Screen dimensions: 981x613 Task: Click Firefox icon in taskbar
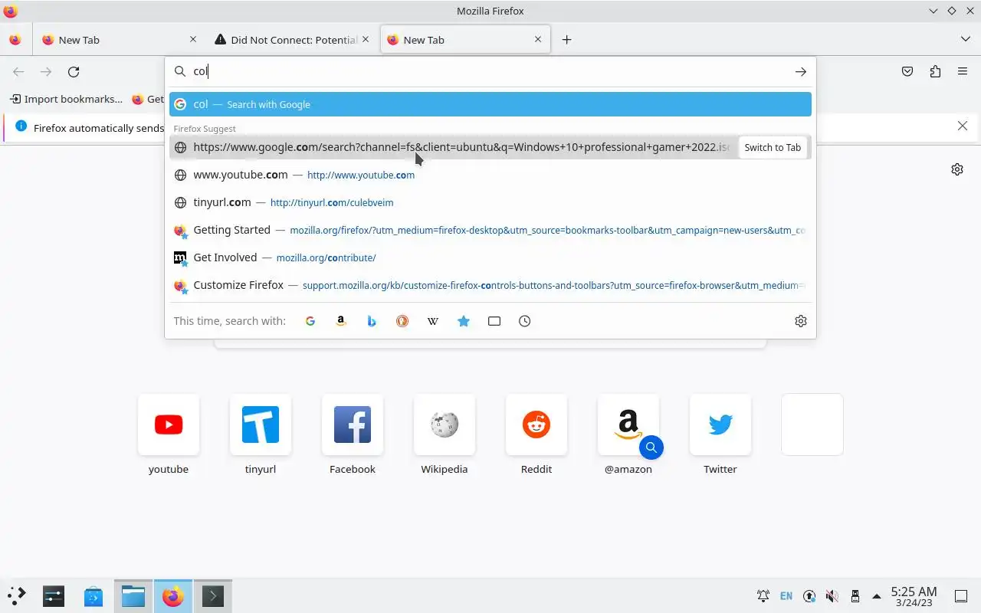173,595
